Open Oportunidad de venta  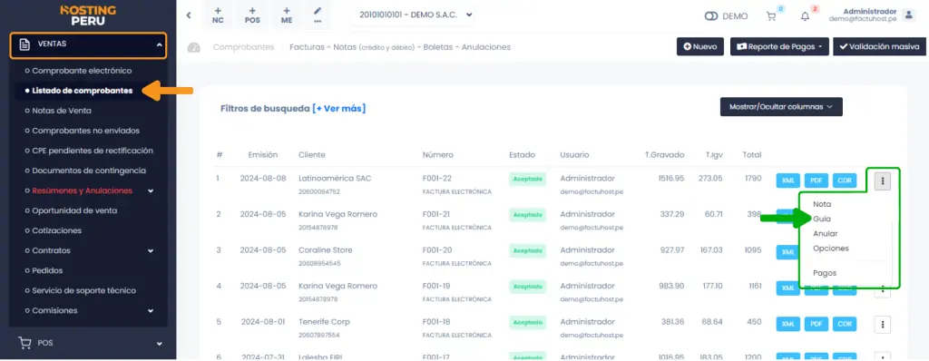[74, 210]
